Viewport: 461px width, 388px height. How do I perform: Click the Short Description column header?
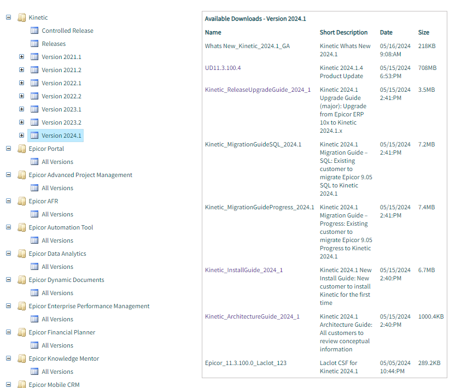point(343,32)
